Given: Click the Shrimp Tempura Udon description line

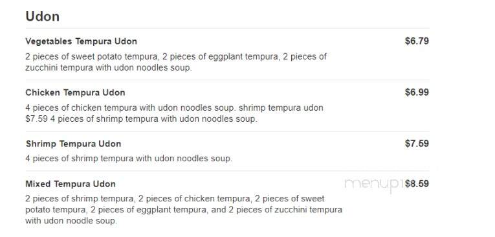Looking at the screenshot, I should pos(129,158).
